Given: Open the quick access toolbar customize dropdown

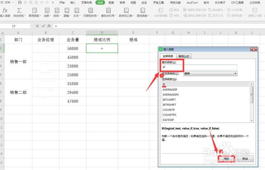Looking at the screenshot, I should click(x=53, y=3).
